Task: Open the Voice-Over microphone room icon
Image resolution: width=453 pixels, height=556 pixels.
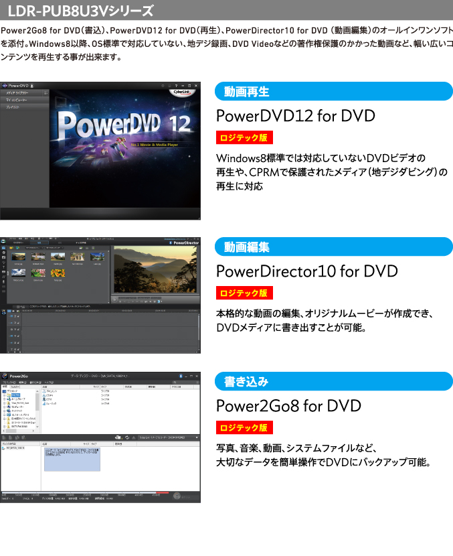Action: click(3, 281)
